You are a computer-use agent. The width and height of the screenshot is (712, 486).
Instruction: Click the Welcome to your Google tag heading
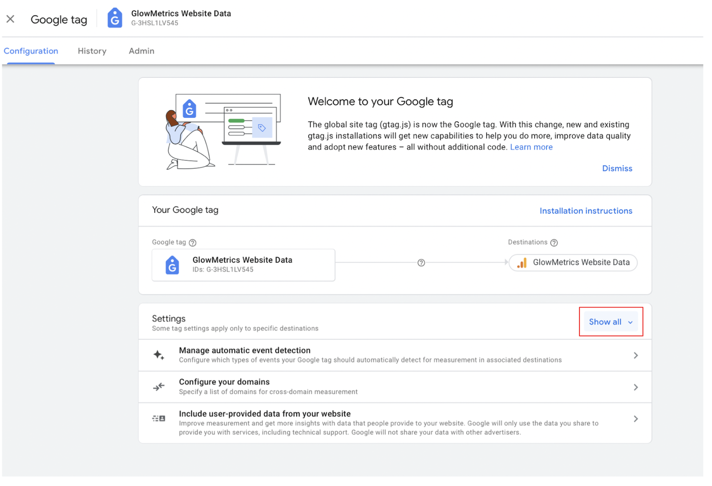click(x=380, y=101)
